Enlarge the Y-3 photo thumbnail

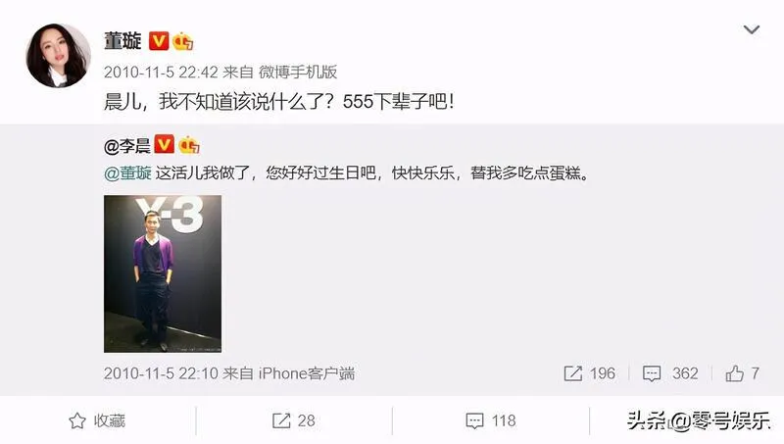pyautogui.click(x=163, y=273)
